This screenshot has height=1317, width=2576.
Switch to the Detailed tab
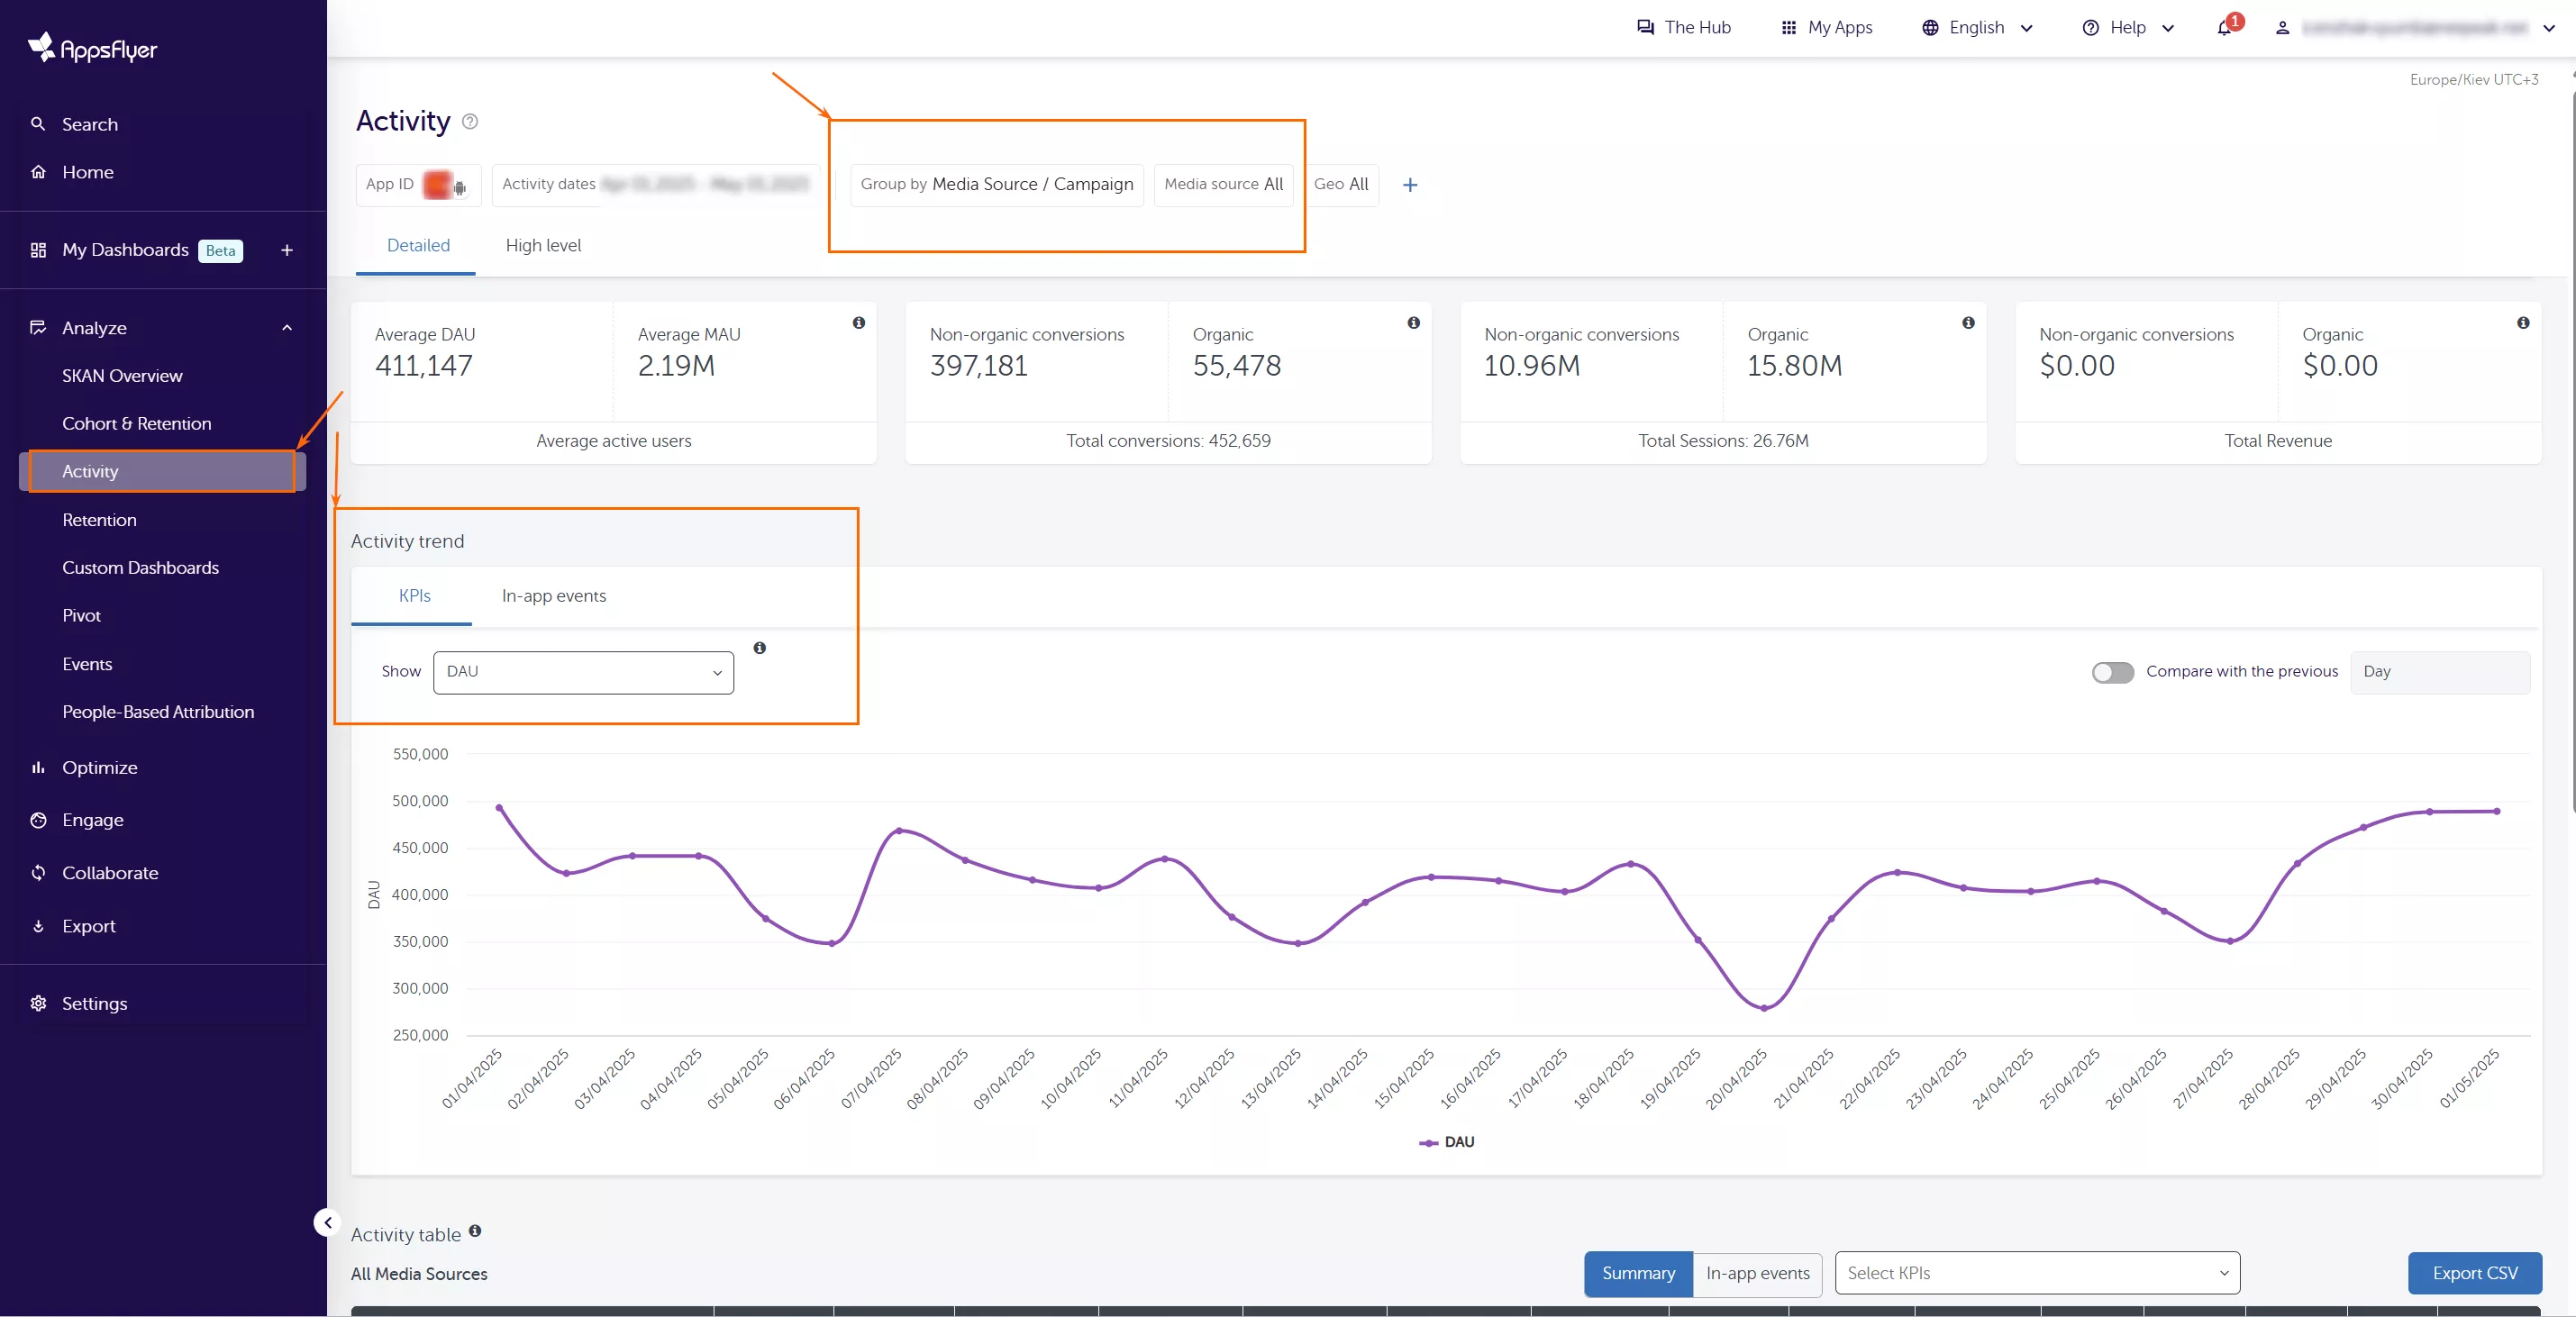(x=418, y=246)
